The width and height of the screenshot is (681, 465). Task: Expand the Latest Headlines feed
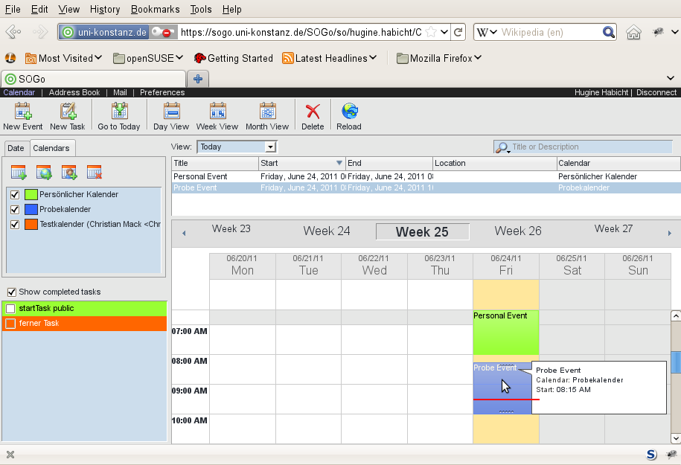click(329, 58)
